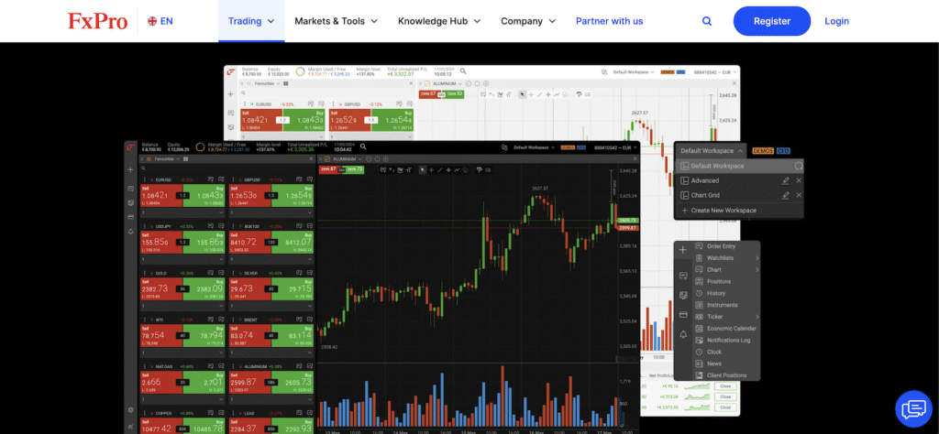Image resolution: width=939 pixels, height=434 pixels.
Task: Open Notifications Log from the add menu
Action: click(728, 340)
